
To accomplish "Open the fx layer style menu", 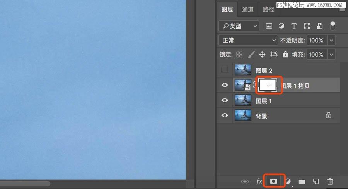I will click(x=259, y=181).
